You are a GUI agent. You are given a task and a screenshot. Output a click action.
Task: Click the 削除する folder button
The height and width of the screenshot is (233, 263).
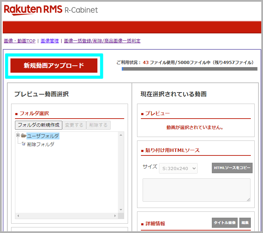coord(98,125)
